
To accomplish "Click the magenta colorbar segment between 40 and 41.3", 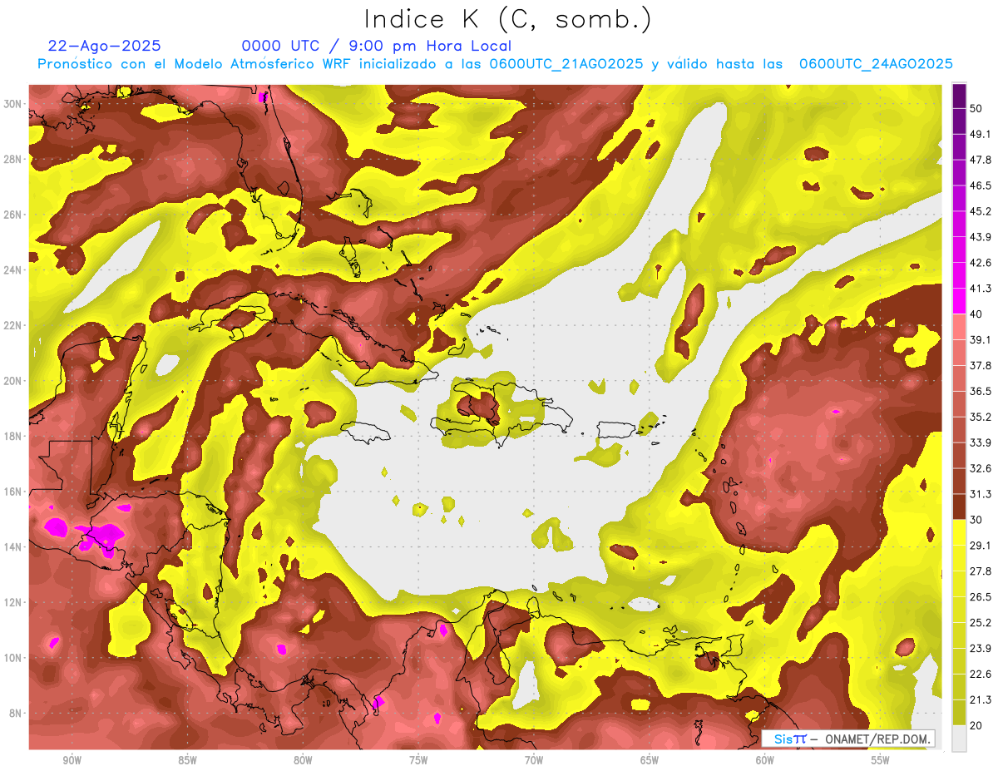I will coord(959,301).
